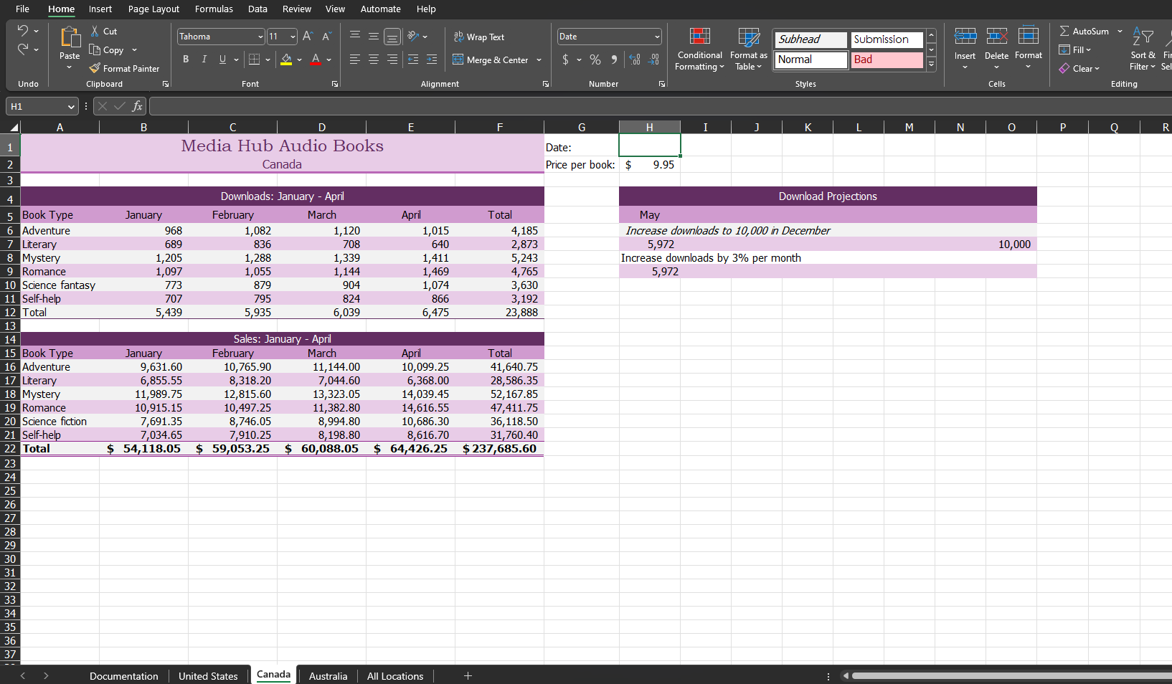Image resolution: width=1172 pixels, height=684 pixels.
Task: Click the new sheet plus icon
Action: tap(468, 675)
